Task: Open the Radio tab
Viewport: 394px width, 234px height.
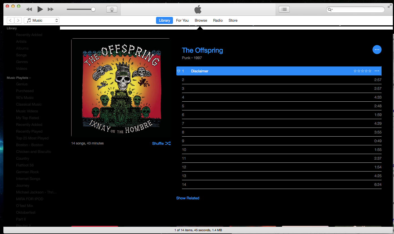Action: (218, 20)
